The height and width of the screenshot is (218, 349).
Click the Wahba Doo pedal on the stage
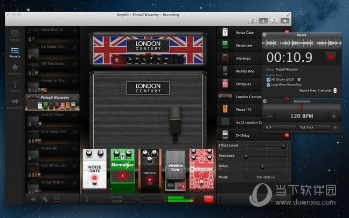[176, 171]
